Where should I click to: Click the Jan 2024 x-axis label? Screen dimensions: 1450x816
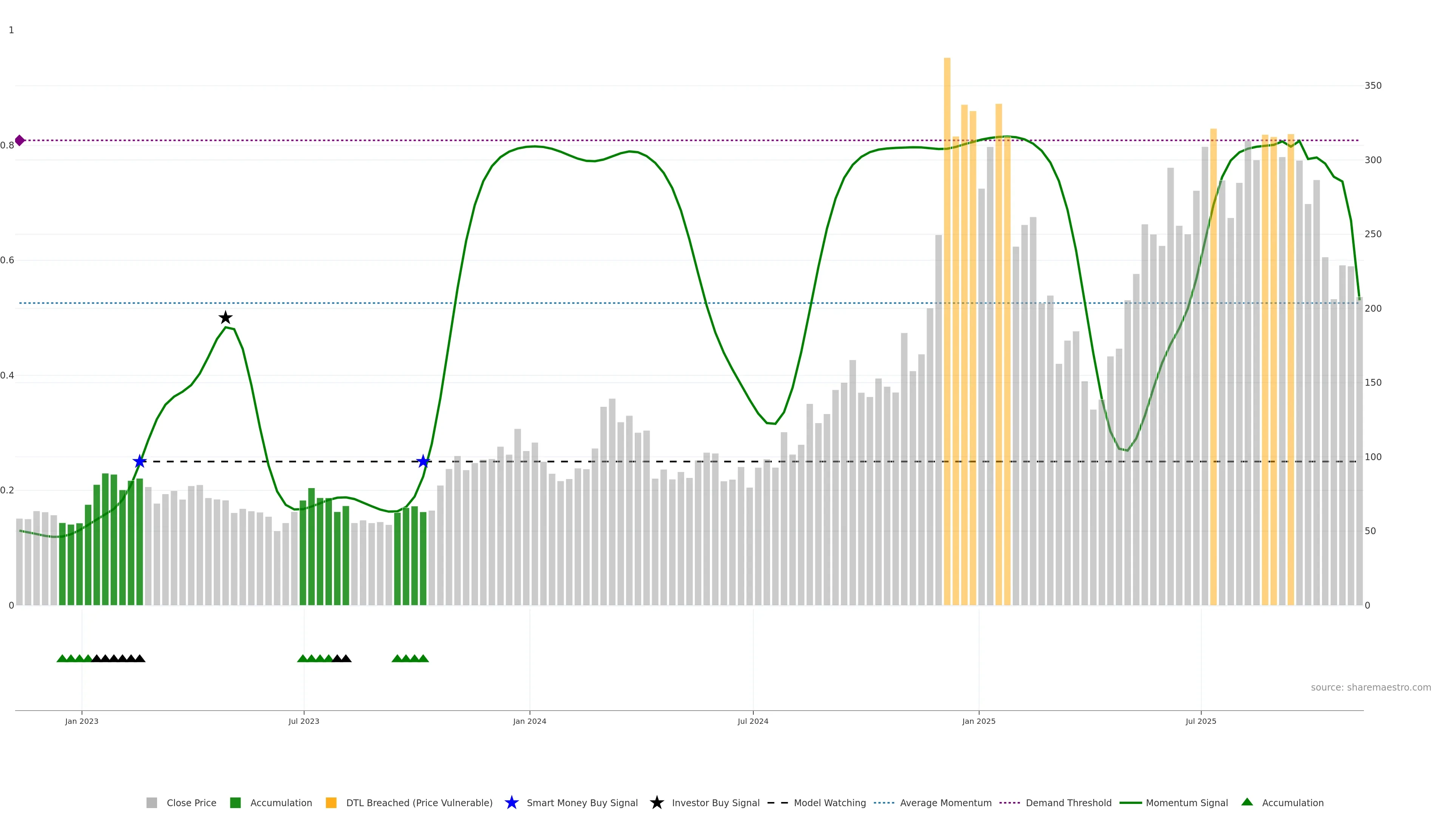pyautogui.click(x=529, y=722)
